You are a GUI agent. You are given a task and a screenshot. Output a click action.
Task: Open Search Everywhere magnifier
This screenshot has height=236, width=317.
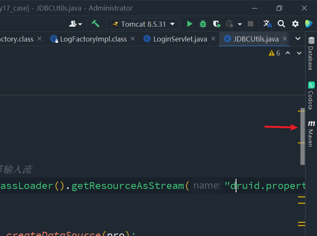click(281, 24)
